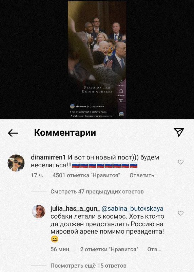Go back using the left arrow
The width and height of the screenshot is (194, 272).
pos(13,133)
